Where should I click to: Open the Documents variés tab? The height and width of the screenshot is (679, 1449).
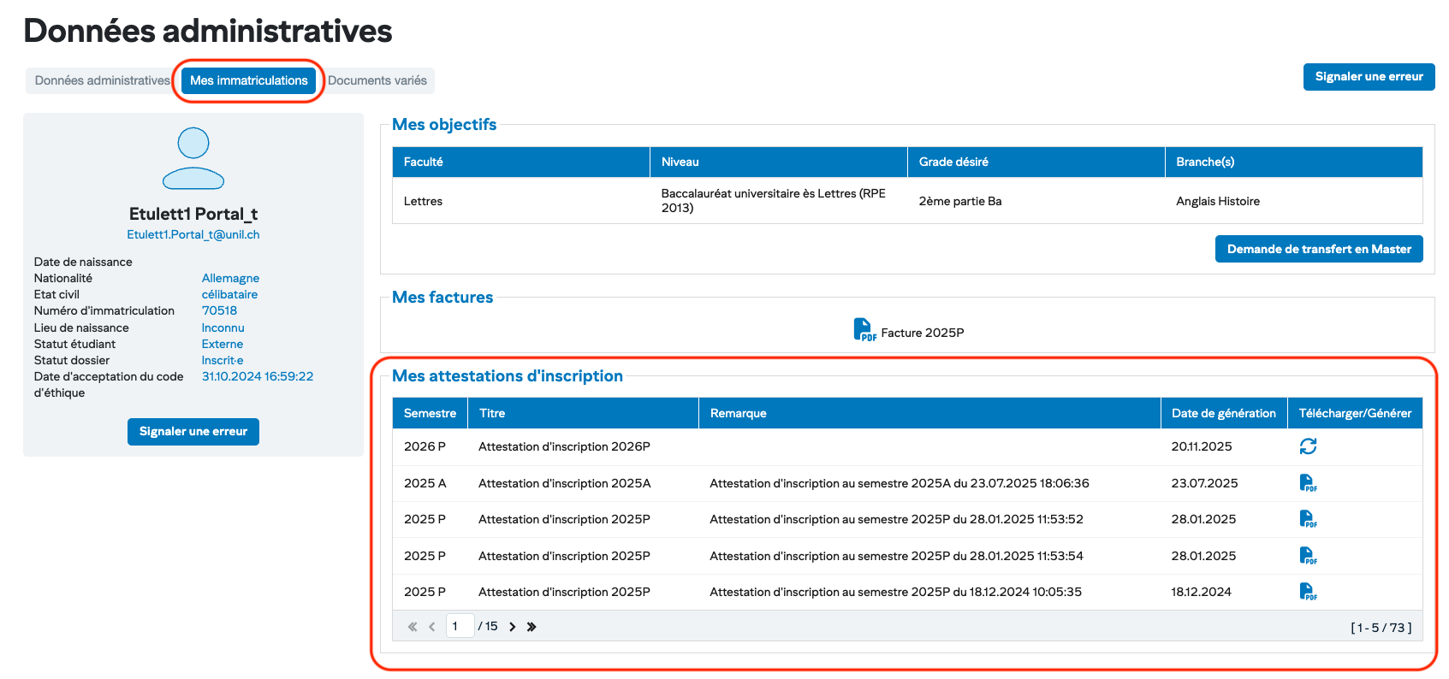point(377,80)
